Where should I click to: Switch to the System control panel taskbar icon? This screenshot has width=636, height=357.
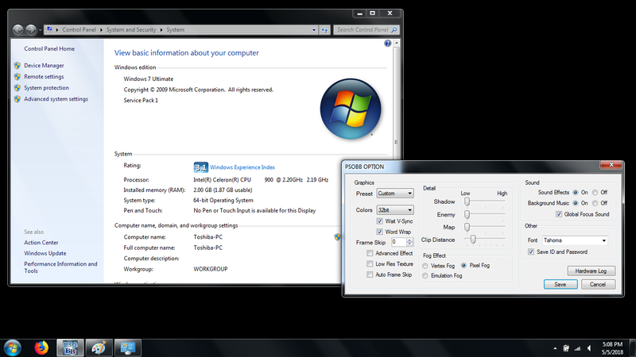point(127,347)
